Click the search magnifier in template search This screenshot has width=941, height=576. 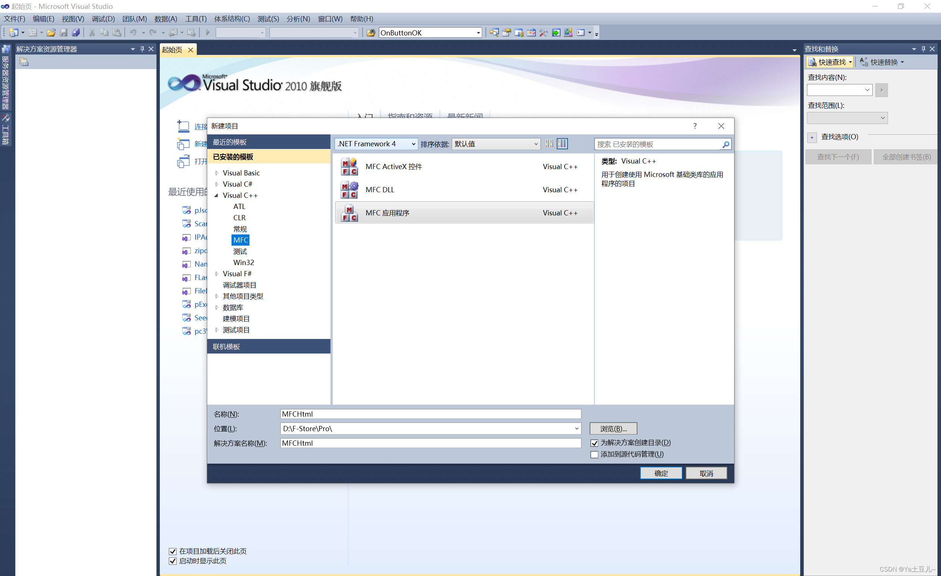(x=726, y=144)
